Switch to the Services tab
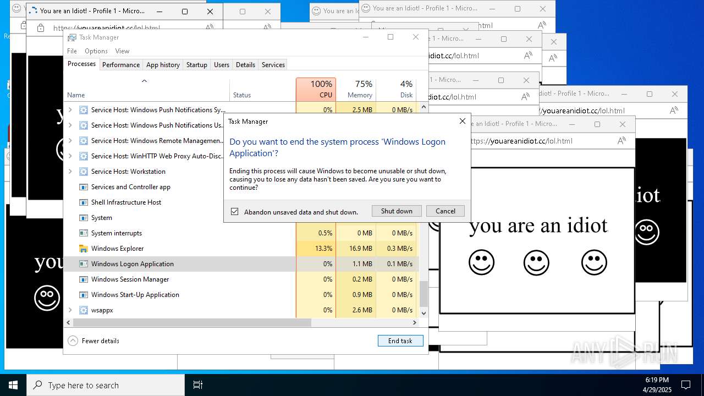The image size is (704, 396). (x=273, y=64)
